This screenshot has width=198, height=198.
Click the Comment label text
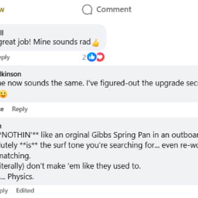(114, 9)
